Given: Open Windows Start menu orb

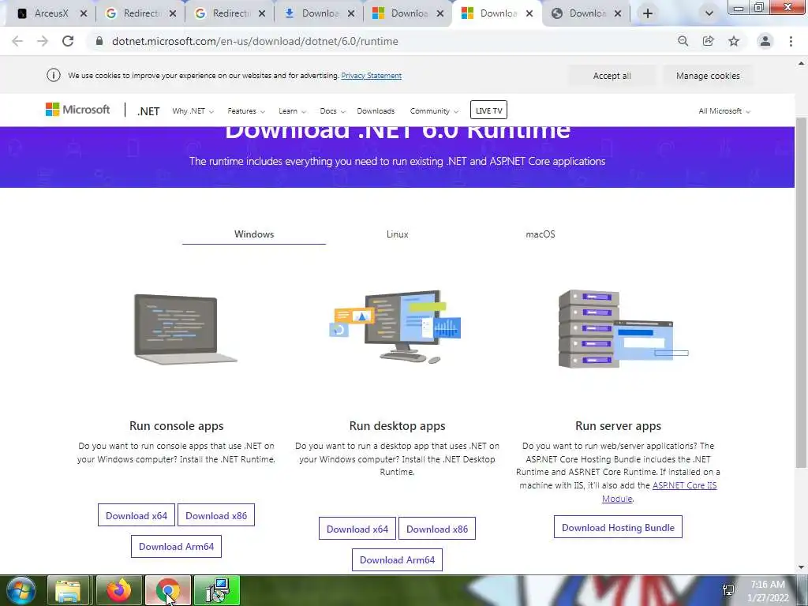Looking at the screenshot, I should [x=21, y=590].
